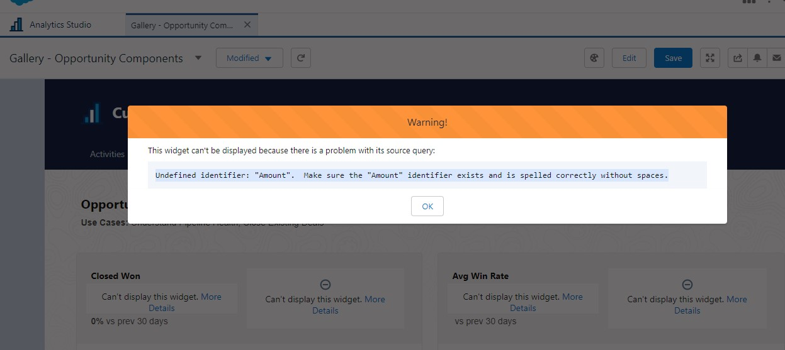This screenshot has width=785, height=350.
Task: Click the Gallery - Opportunity Components title
Action: 96,58
